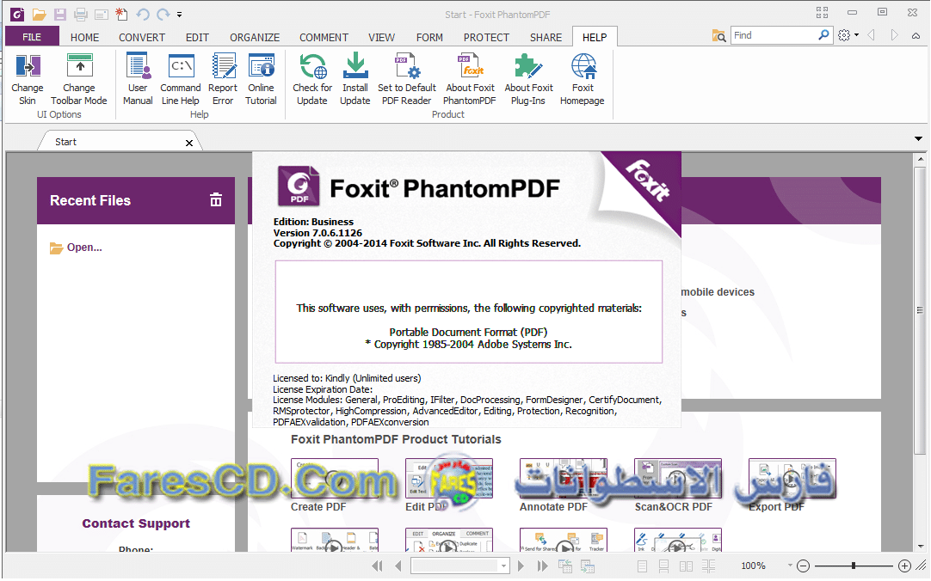
Task: Open the Online Tutorial
Action: tap(262, 79)
